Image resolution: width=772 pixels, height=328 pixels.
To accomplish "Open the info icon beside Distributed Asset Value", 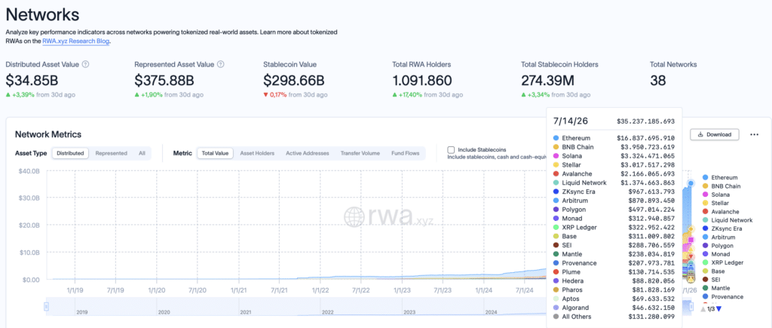I will 85,65.
